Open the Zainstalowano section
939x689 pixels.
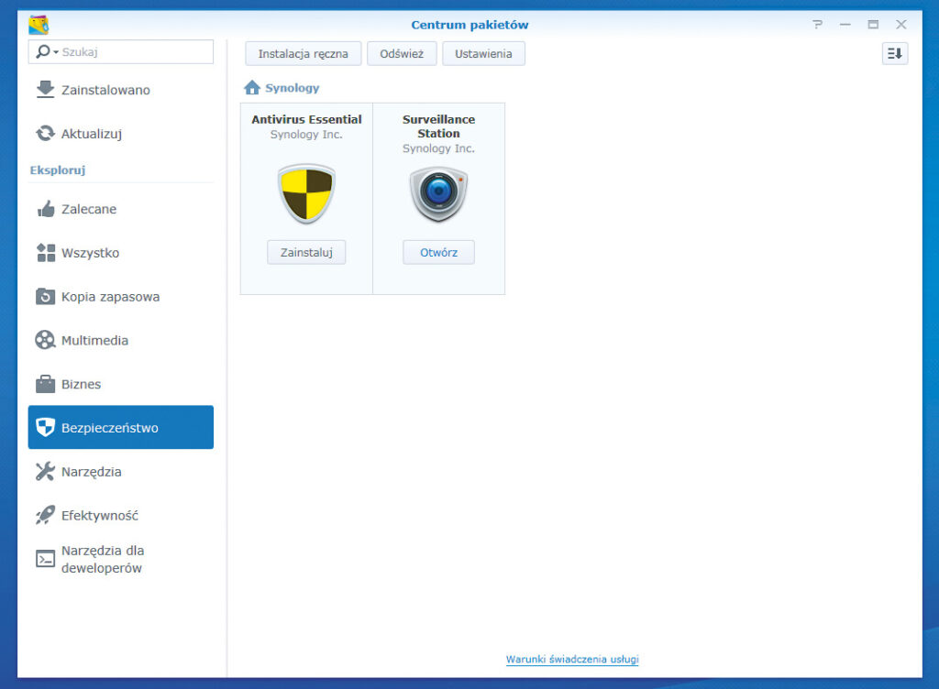click(105, 90)
